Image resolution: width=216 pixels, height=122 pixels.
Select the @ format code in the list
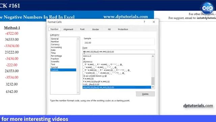click(84, 59)
